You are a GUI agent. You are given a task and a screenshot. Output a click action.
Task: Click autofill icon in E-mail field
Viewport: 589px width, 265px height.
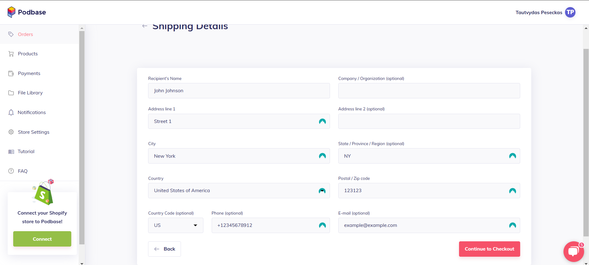[512, 225]
